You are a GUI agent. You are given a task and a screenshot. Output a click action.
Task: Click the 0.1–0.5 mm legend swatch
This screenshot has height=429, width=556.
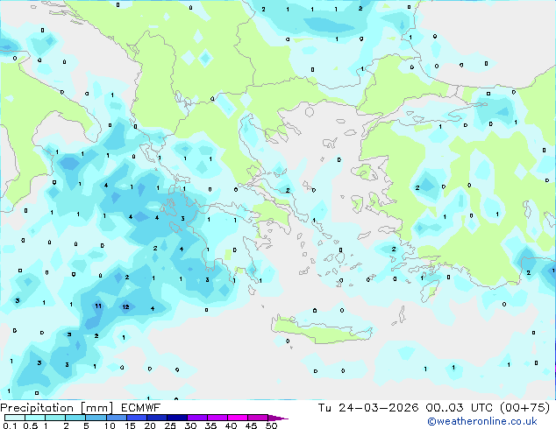click(15, 418)
